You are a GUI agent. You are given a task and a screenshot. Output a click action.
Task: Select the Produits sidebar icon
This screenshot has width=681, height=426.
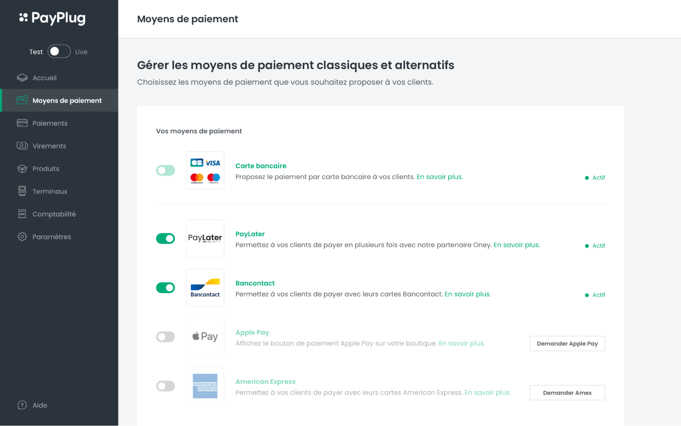click(22, 168)
